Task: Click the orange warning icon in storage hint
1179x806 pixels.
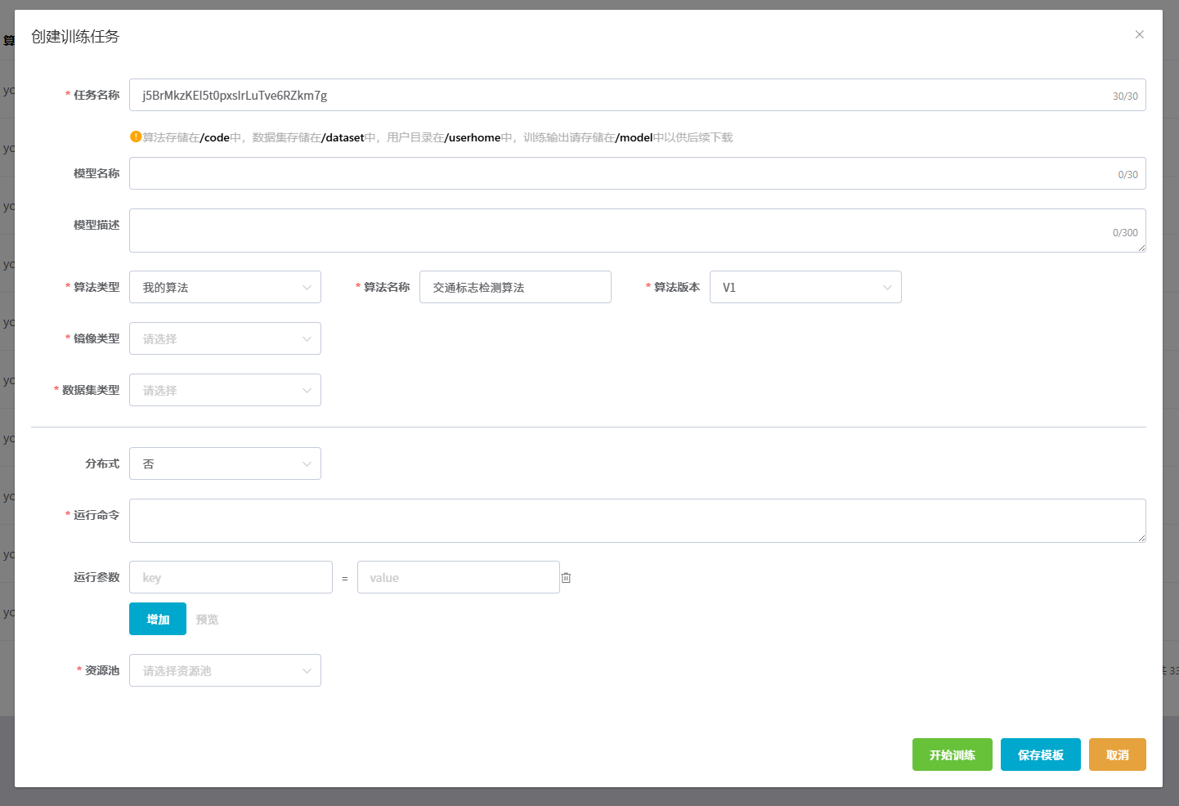Action: (x=136, y=137)
